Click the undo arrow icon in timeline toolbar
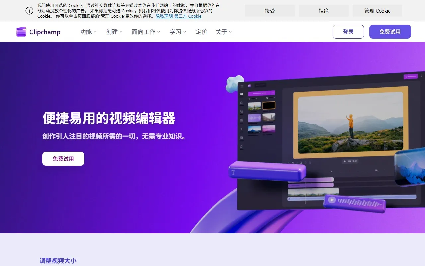The image size is (425, 266). coord(293,163)
